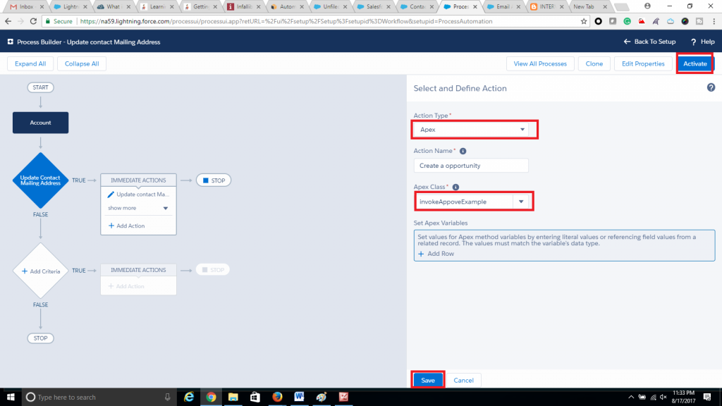Open help via the question mark circle icon

[711, 87]
